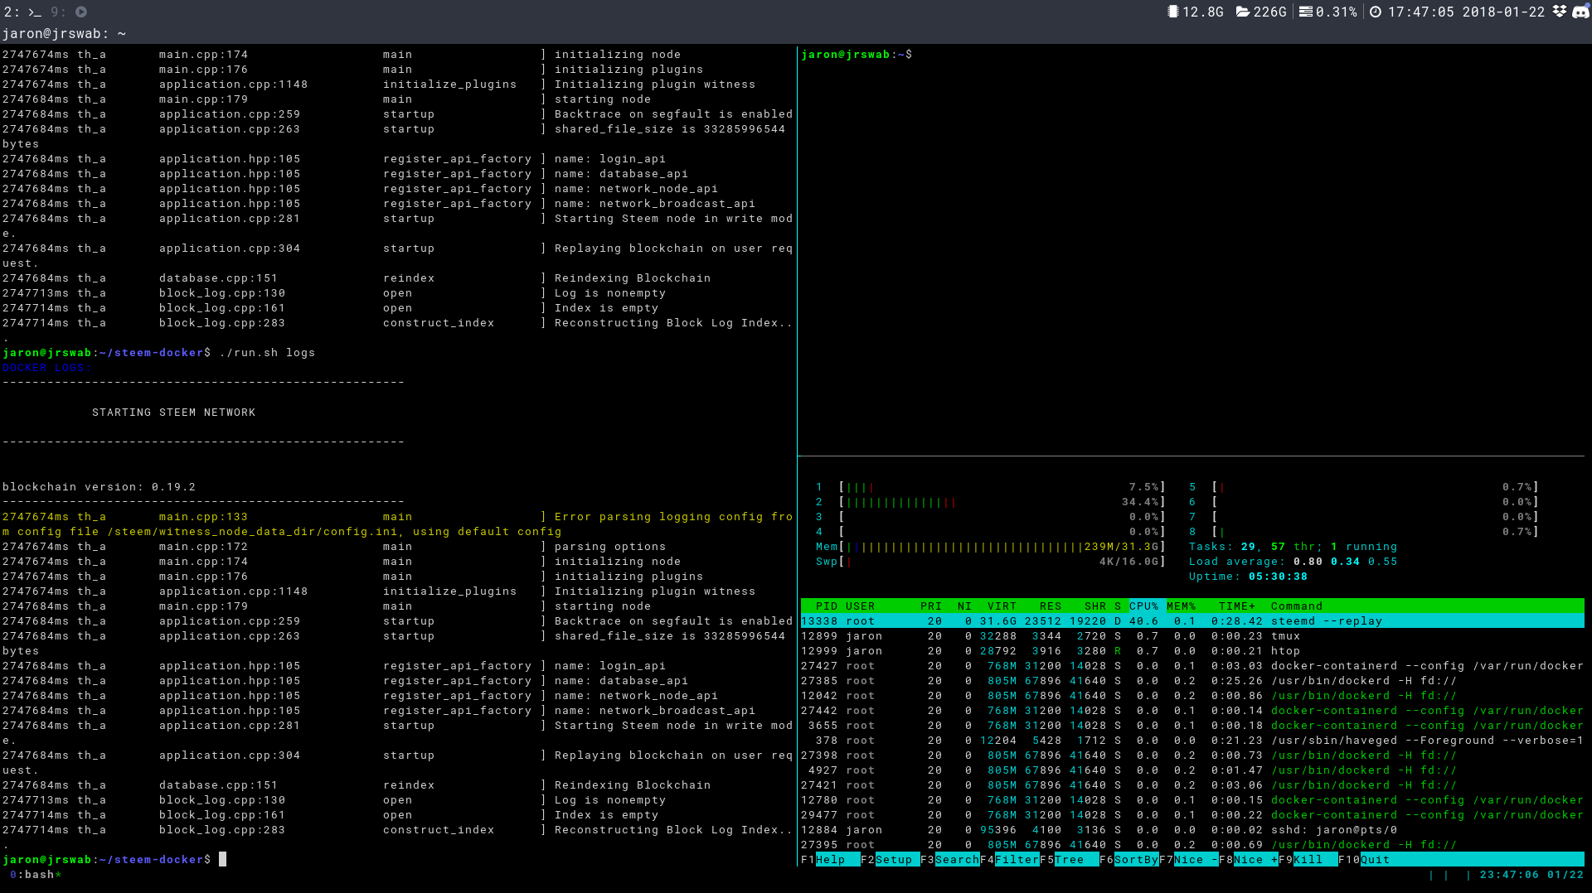Sort htop by NI column header
The image size is (1592, 893).
[x=964, y=606]
